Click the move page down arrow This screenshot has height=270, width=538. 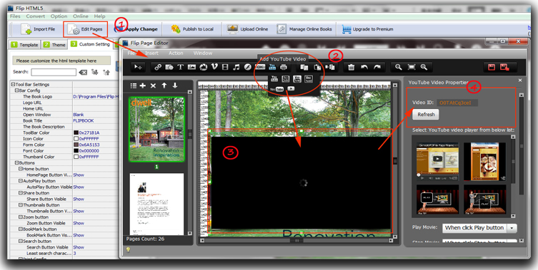pyautogui.click(x=175, y=86)
